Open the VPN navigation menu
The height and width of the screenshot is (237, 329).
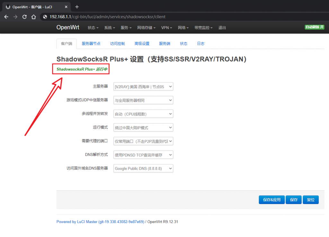click(167, 28)
